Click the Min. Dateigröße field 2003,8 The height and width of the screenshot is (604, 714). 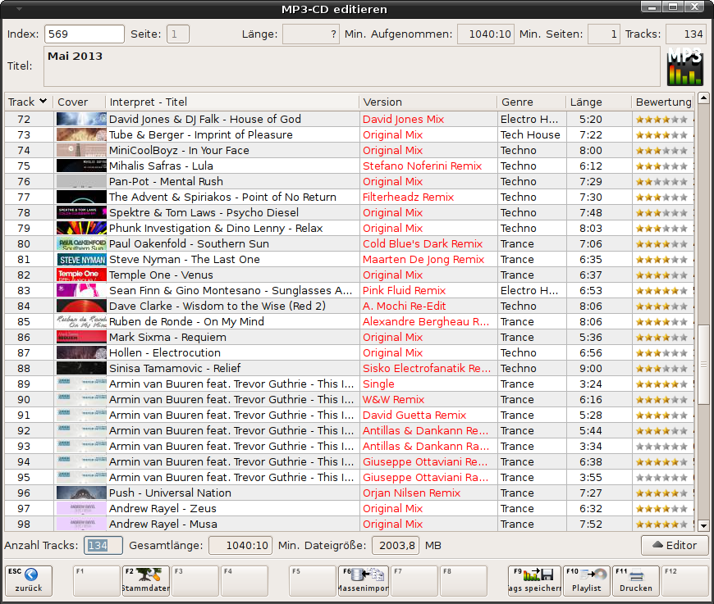[x=396, y=545]
